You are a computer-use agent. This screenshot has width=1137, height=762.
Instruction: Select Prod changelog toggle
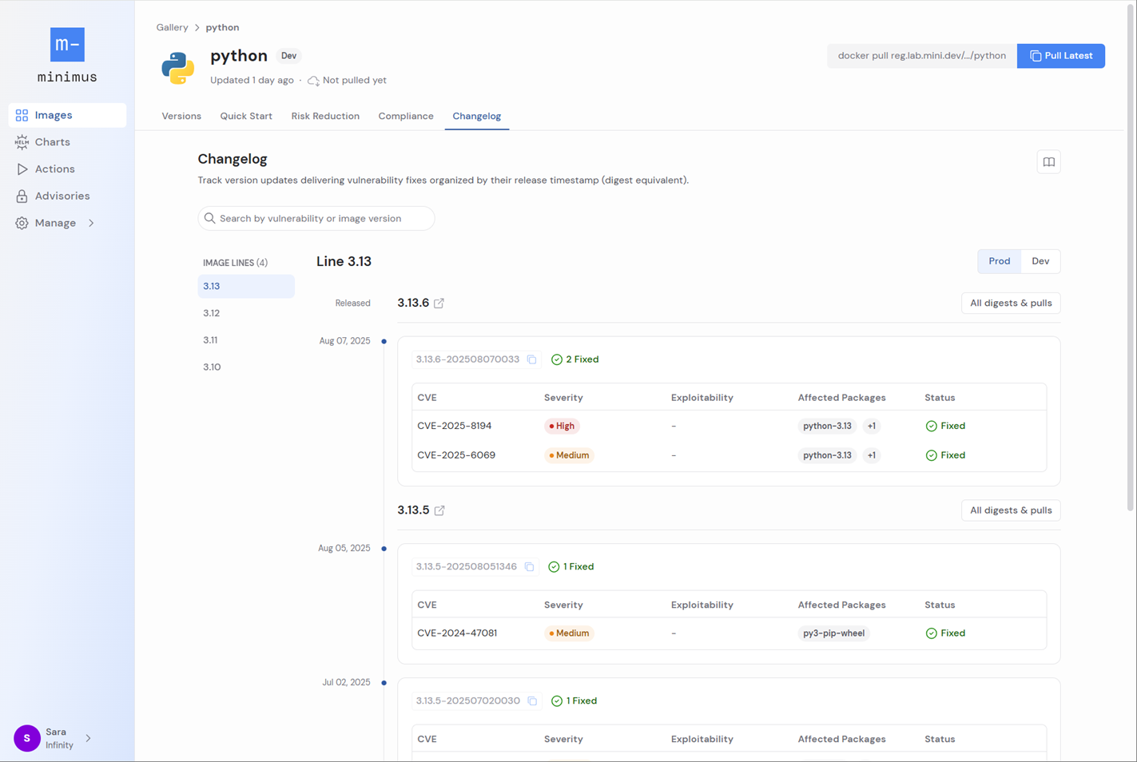[x=999, y=261]
